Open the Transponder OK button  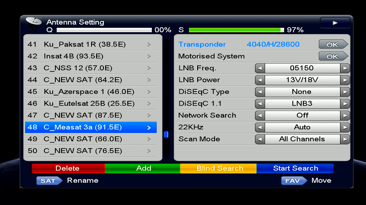(x=334, y=44)
